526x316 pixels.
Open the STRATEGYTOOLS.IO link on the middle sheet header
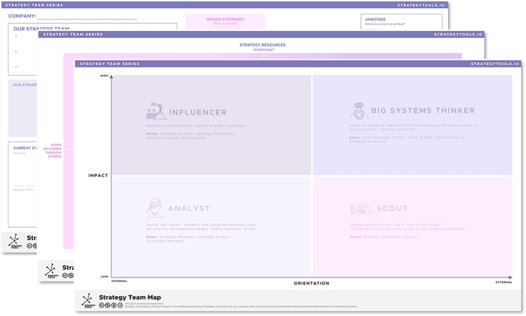[x=458, y=34]
